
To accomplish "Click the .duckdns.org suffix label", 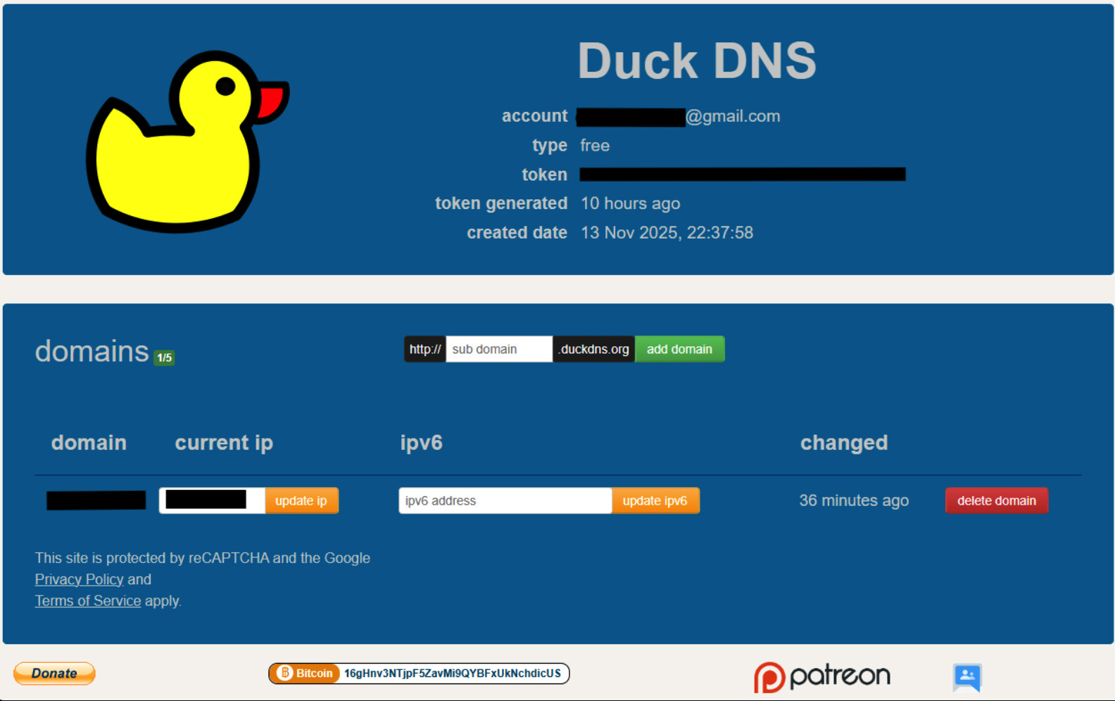I will (x=593, y=349).
